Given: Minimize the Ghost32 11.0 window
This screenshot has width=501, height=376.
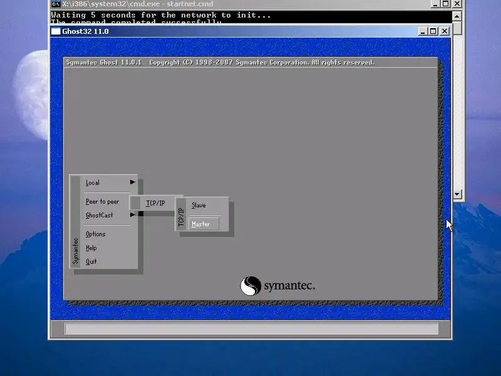Looking at the screenshot, I should [423, 31].
